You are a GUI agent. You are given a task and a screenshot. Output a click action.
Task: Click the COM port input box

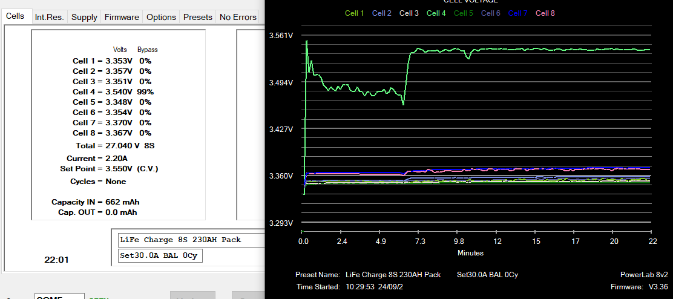pos(59,296)
